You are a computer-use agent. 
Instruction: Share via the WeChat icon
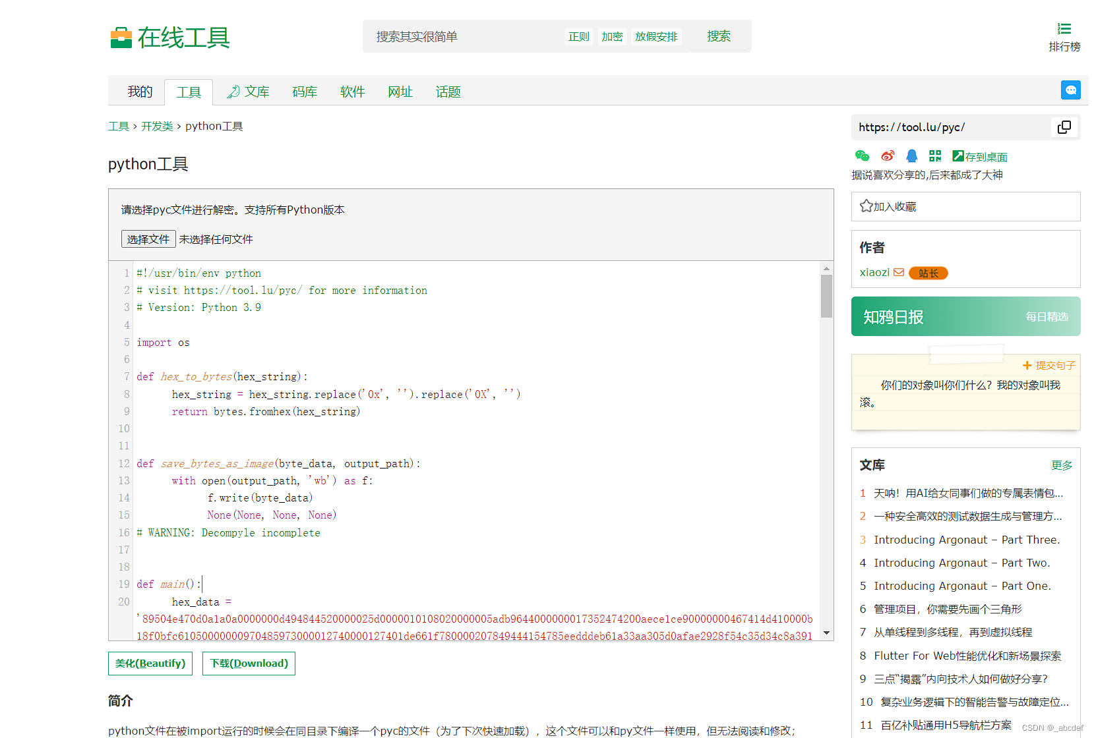pos(862,156)
